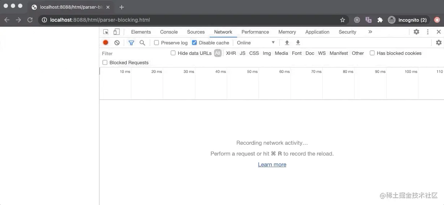Image resolution: width=444 pixels, height=205 pixels.
Task: Go back in browser history
Action: click(7, 20)
